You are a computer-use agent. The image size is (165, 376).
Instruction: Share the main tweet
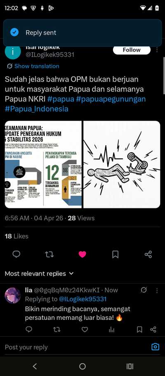148,254
